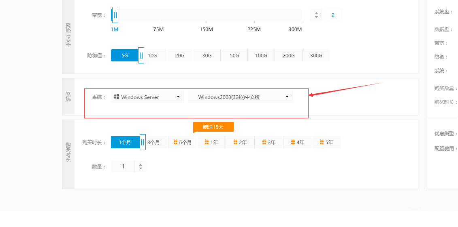Screen dimensions: 458x227
Task: Choose the 1个月 purchase duration
Action: point(125,143)
